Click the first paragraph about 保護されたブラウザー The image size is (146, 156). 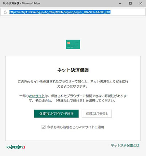coord(73,84)
